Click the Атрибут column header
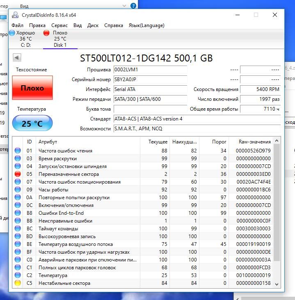Image resolution: width=295 pixels, height=300 pixels. coord(88,142)
